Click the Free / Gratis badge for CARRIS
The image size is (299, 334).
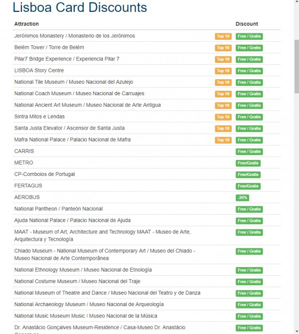tap(249, 152)
